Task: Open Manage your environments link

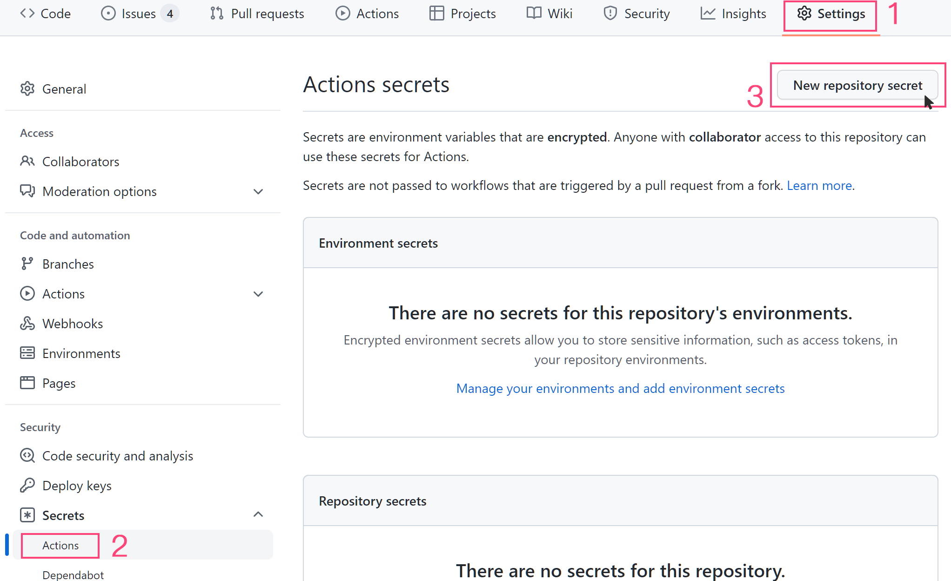Action: click(620, 388)
